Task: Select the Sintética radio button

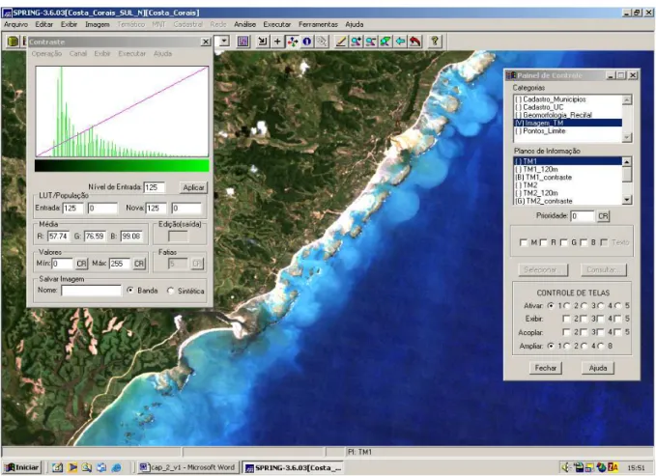Action: pyautogui.click(x=170, y=291)
